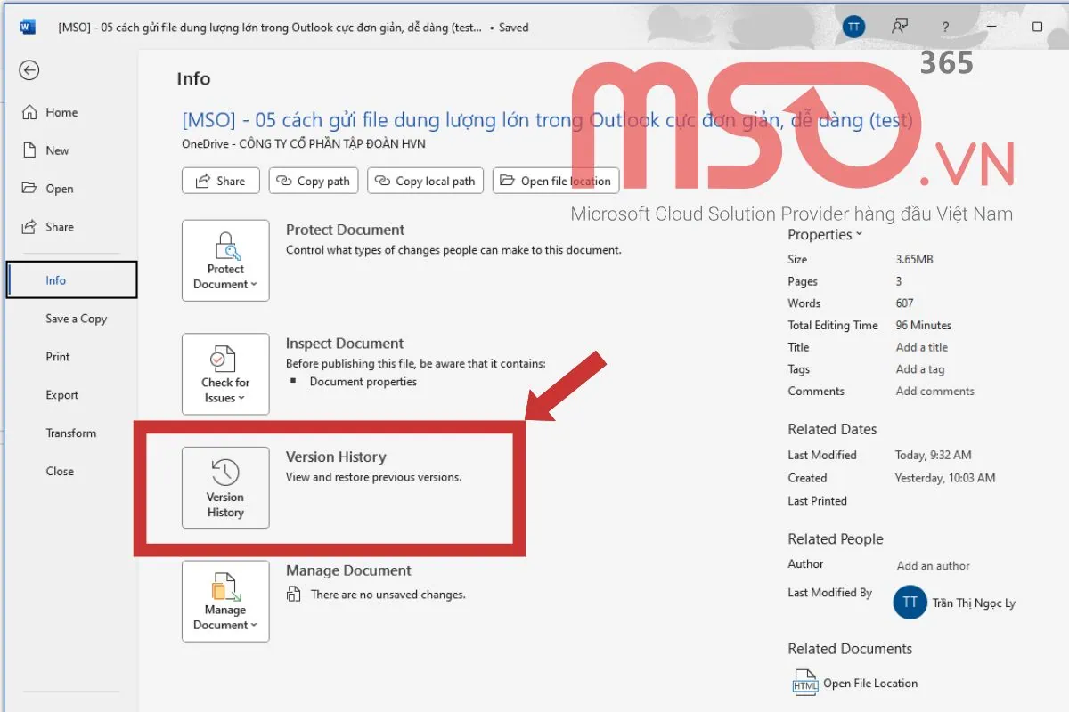Expand the Properties dropdown header
1069x712 pixels.
[825, 235]
